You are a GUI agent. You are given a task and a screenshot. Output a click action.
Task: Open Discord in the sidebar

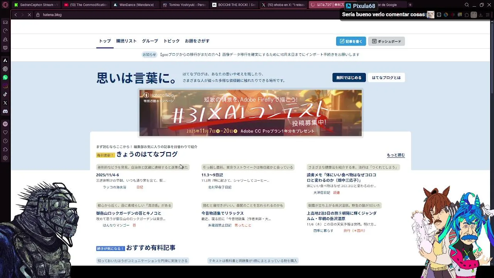point(5,111)
